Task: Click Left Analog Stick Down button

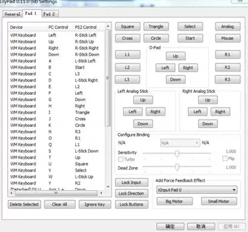Action: pyautogui.click(x=143, y=124)
